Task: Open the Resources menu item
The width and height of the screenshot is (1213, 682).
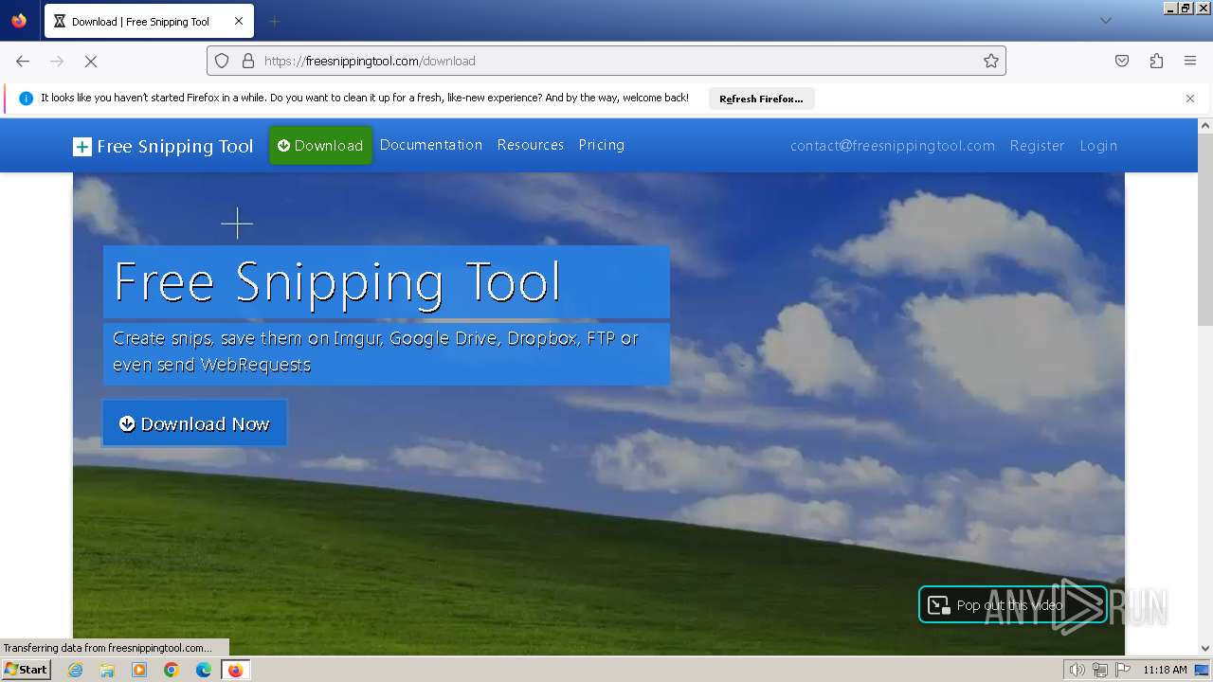Action: click(531, 145)
